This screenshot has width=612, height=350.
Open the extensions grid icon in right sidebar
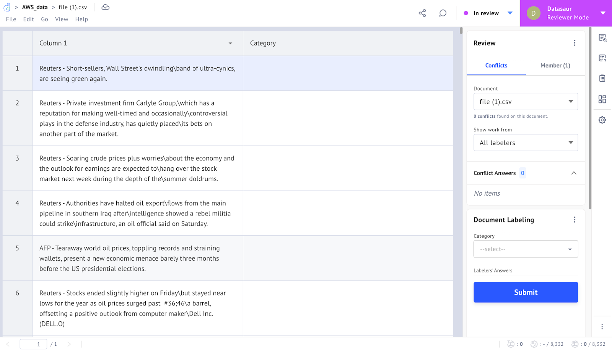(602, 99)
